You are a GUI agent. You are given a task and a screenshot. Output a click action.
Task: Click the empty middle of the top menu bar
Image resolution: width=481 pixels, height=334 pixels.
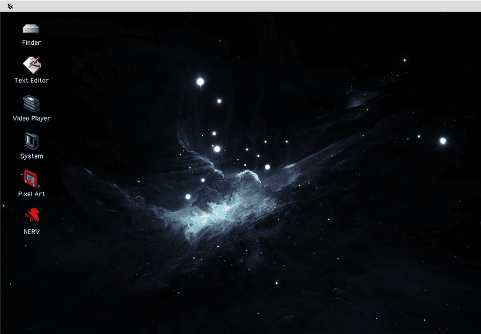(240, 6)
